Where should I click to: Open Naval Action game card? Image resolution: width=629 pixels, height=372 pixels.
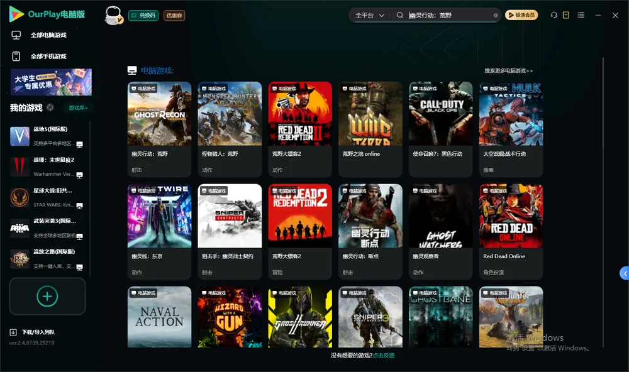click(159, 317)
